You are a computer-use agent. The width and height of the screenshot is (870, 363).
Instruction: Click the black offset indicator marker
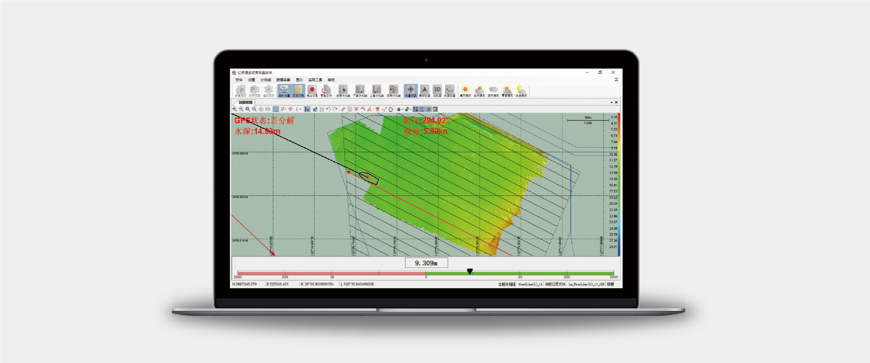coord(470,271)
